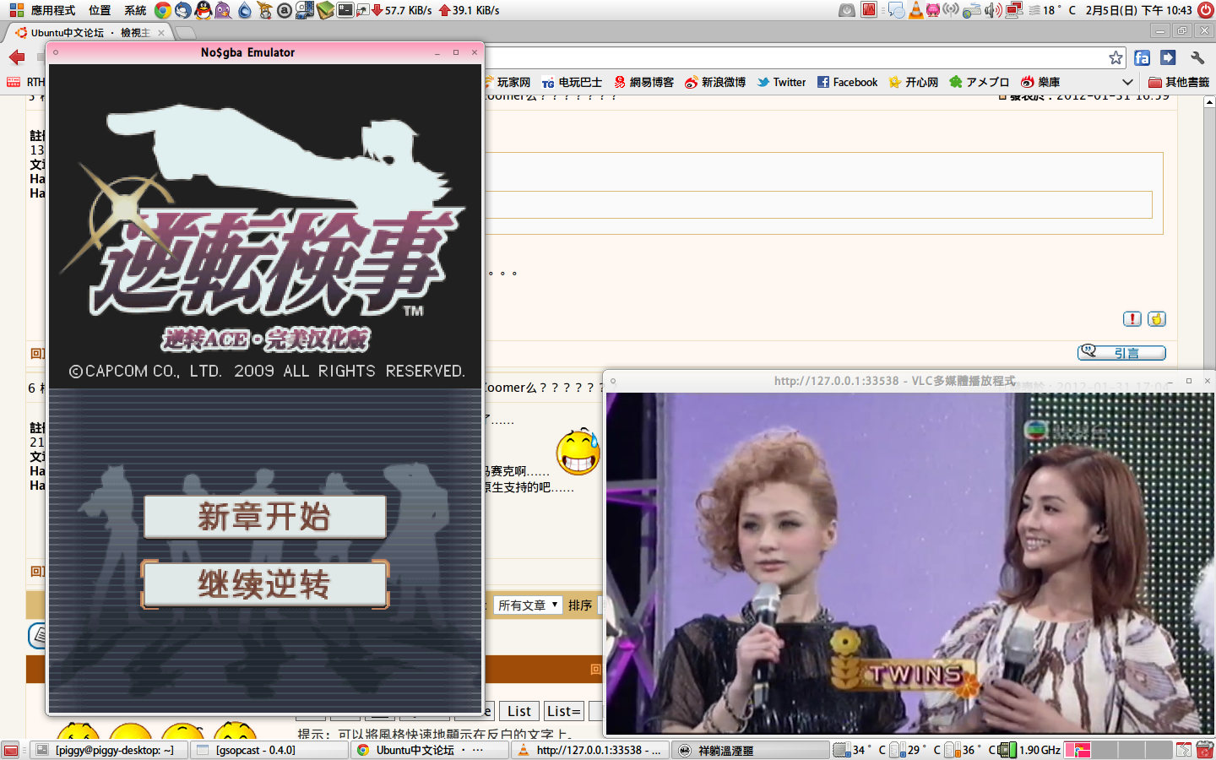Open the 位置 places menu
This screenshot has height=760, width=1216.
[100, 10]
